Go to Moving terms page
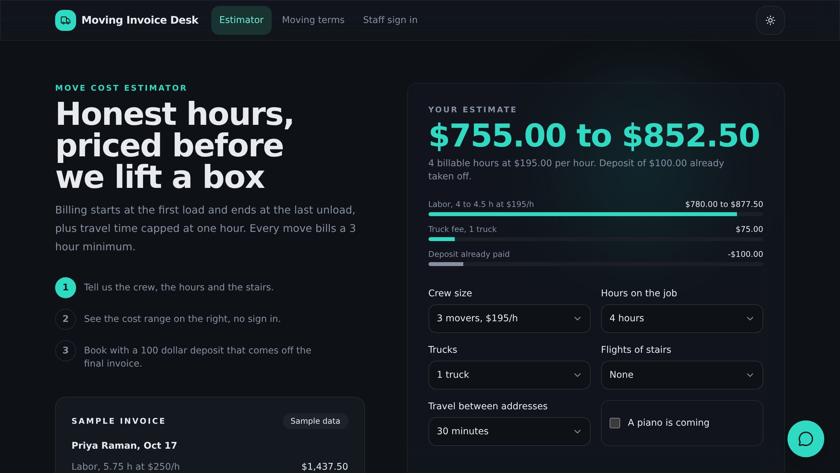 coord(313,20)
